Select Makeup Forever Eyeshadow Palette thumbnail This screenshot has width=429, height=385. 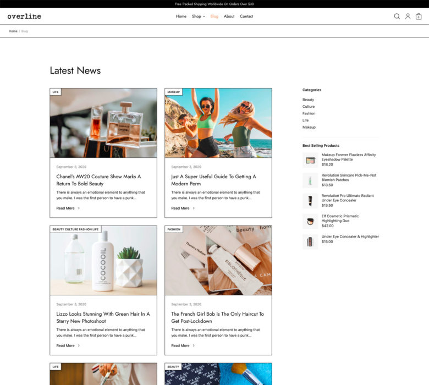point(310,160)
